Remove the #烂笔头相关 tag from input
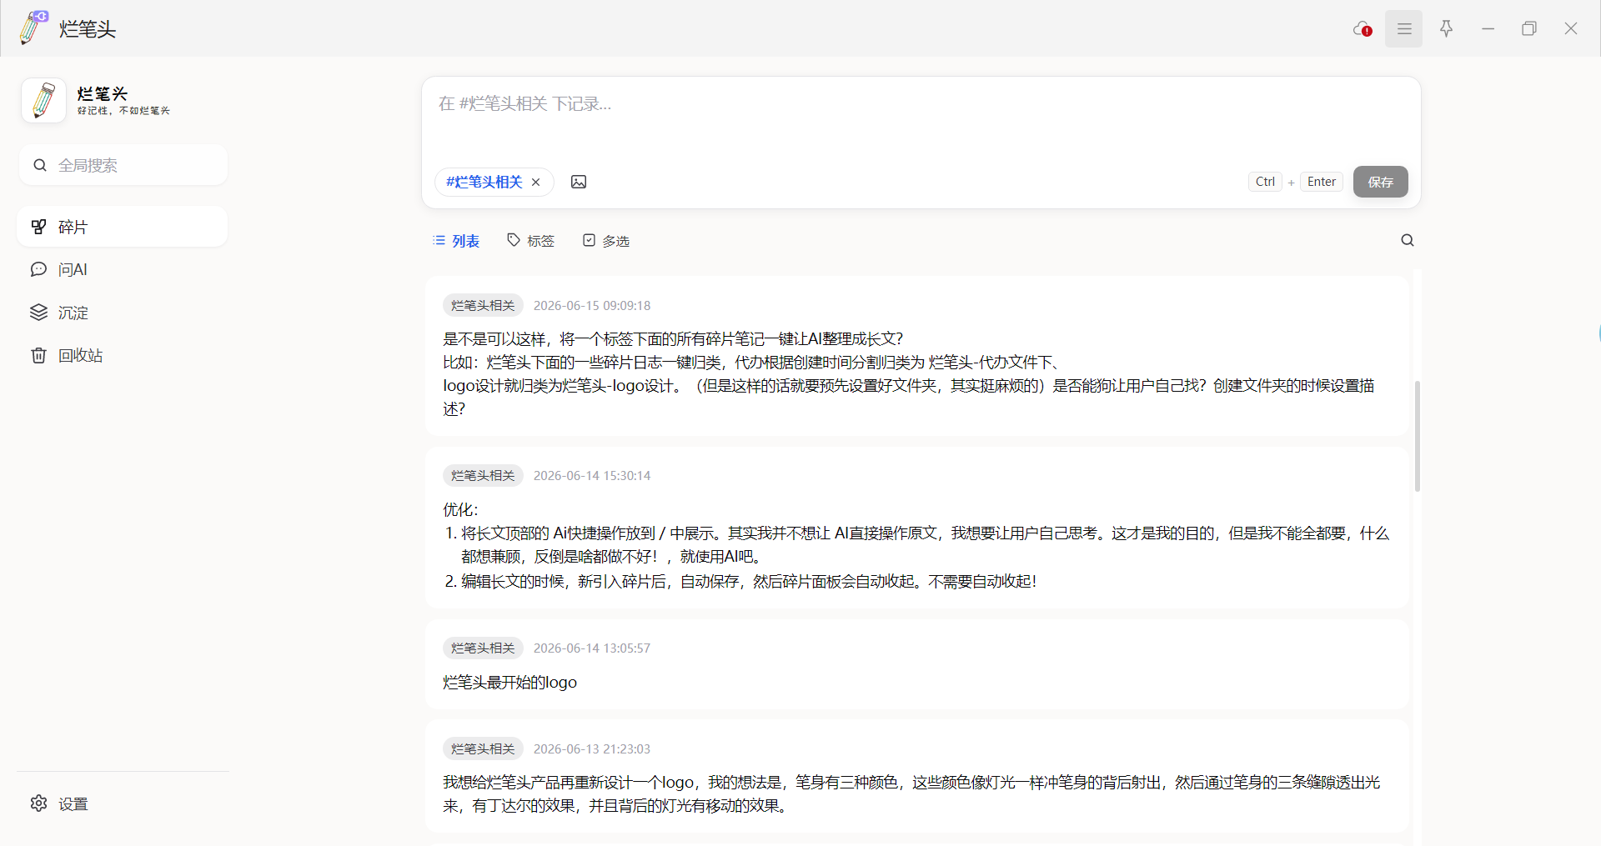 click(x=536, y=182)
